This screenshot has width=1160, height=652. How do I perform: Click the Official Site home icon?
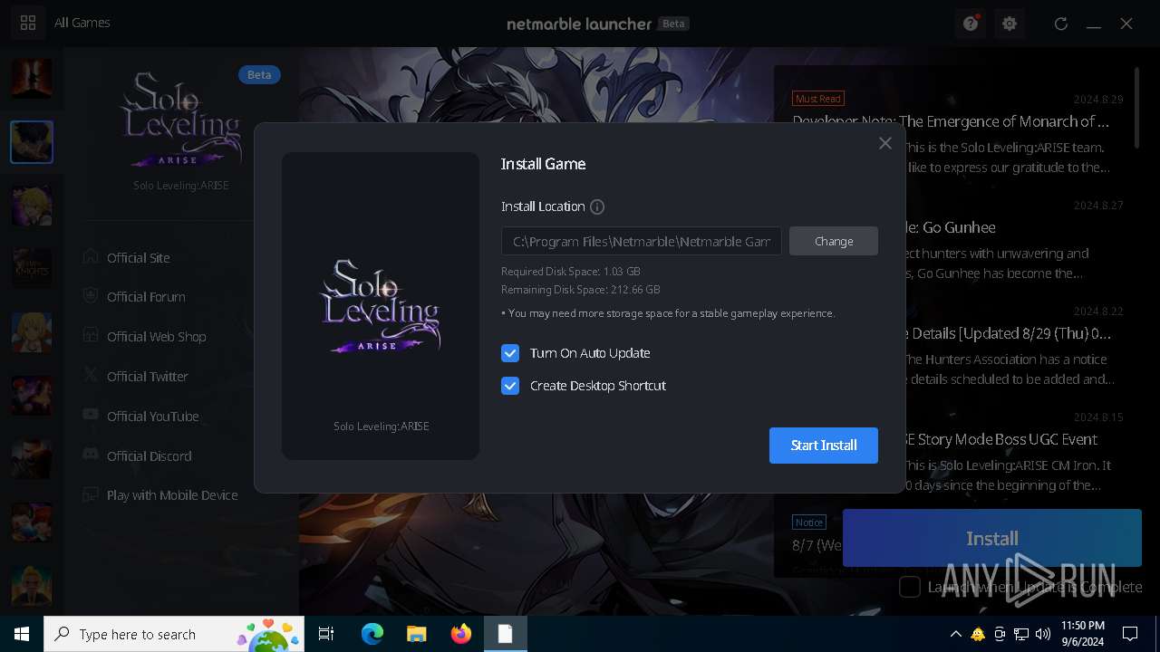pos(91,256)
